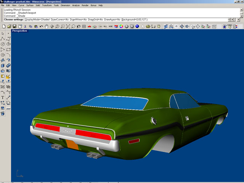Select the Explode tool icon
Viewport: 244px width, 183px height.
point(8,76)
